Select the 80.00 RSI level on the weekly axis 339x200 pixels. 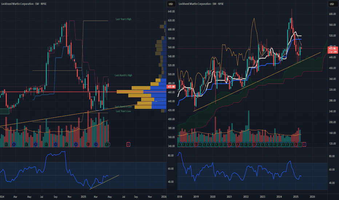coord(171,156)
